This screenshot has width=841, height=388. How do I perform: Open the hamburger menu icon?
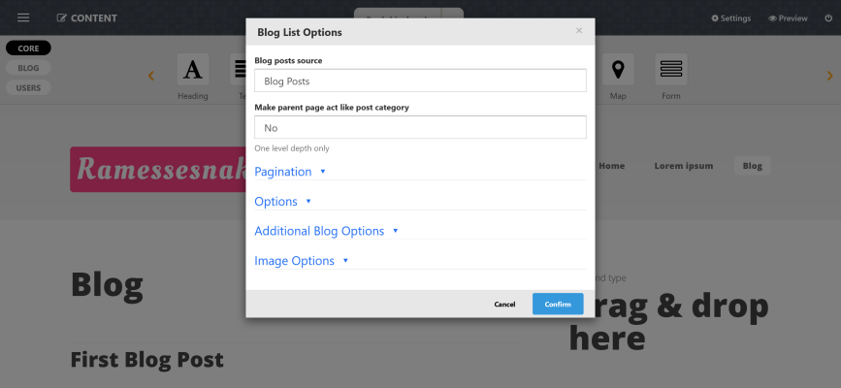23,17
